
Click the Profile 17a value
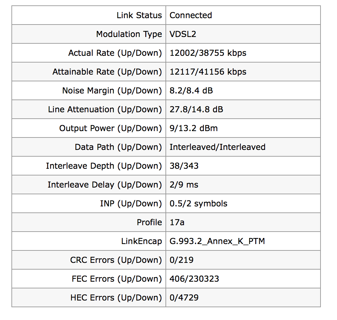177,223
